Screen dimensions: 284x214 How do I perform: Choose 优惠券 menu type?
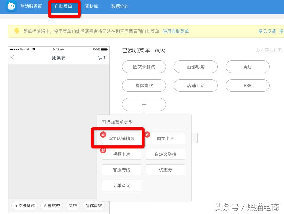[x=166, y=170]
